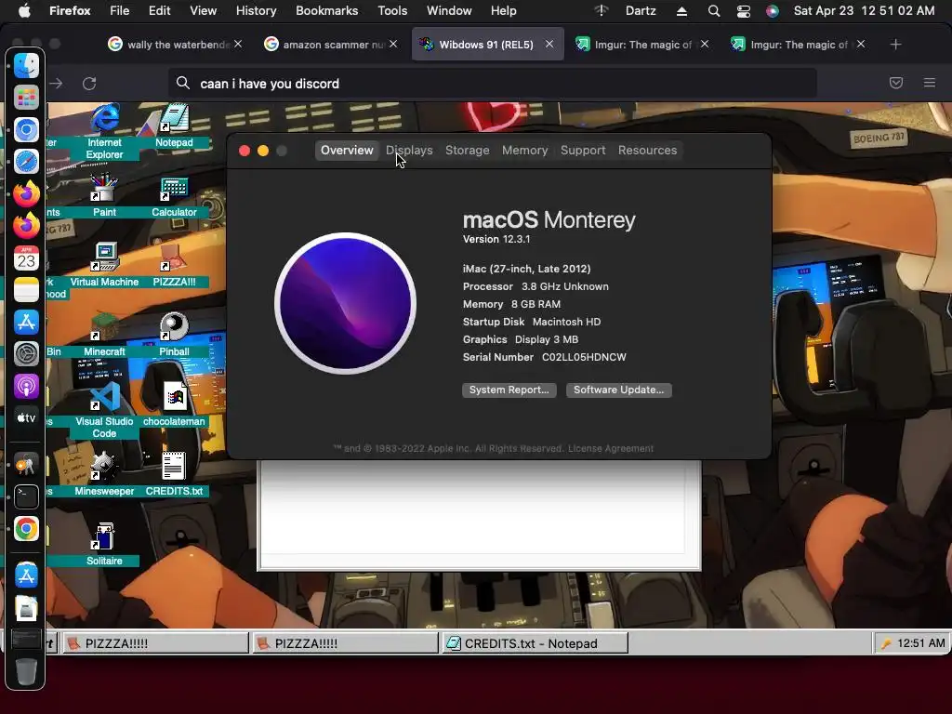Select the chocolateman file icon

[x=174, y=404]
